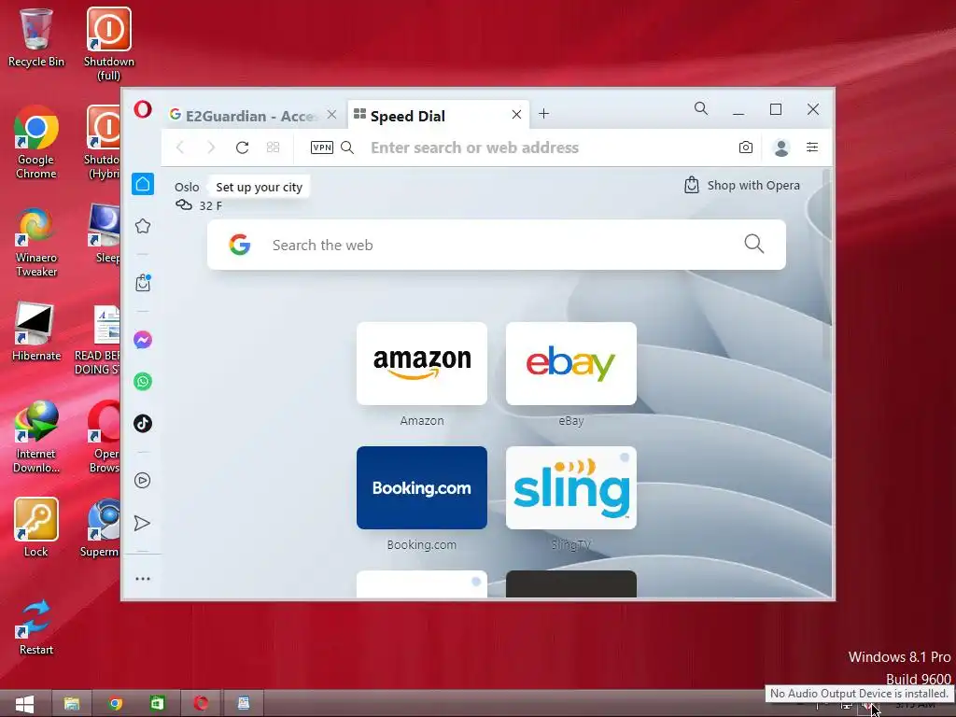Open File Explorer from the taskbar
The image size is (956, 717).
pos(72,704)
